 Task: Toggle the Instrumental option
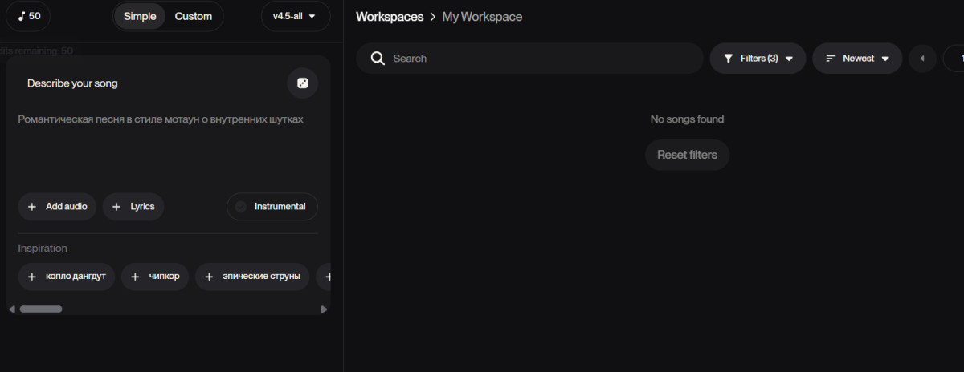click(x=272, y=207)
